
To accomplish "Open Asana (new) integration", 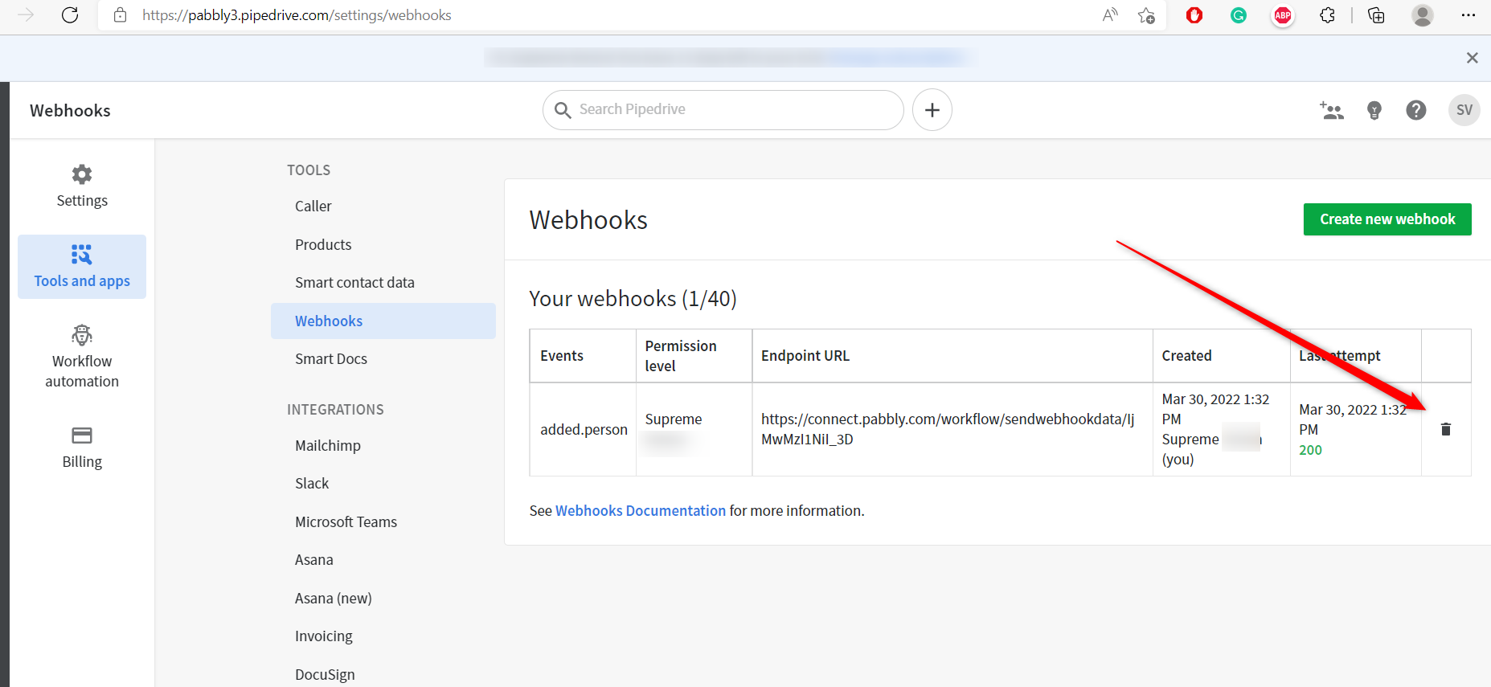I will click(334, 599).
